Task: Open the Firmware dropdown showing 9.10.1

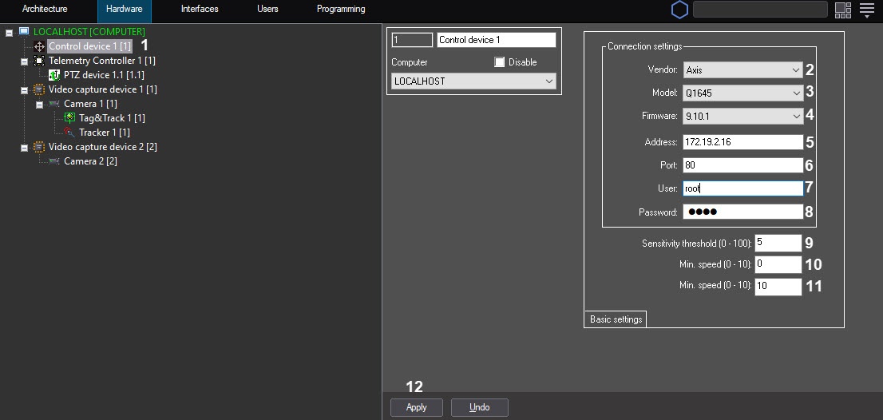Action: (742, 116)
